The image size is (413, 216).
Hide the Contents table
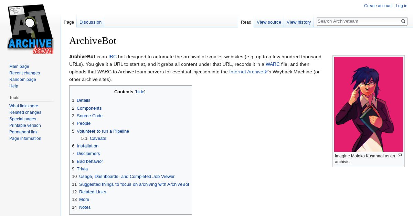coord(140,92)
